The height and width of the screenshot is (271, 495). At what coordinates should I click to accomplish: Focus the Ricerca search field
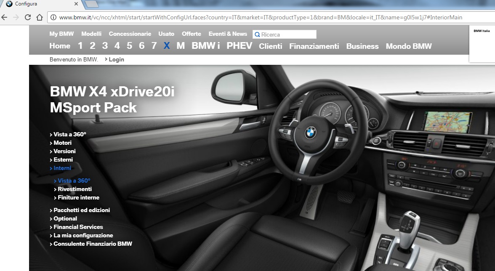click(x=285, y=35)
